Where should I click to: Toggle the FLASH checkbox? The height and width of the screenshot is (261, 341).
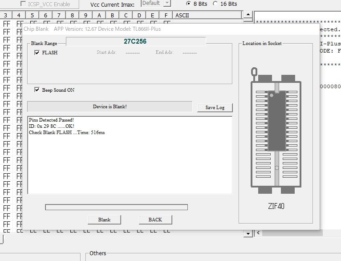coord(37,53)
